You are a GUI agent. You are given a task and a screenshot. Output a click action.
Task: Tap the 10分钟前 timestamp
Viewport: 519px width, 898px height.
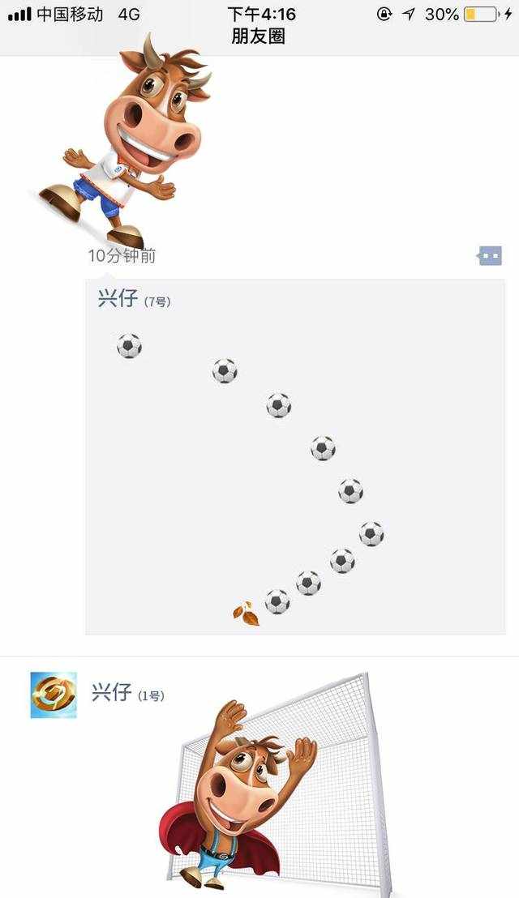pyautogui.click(x=122, y=256)
